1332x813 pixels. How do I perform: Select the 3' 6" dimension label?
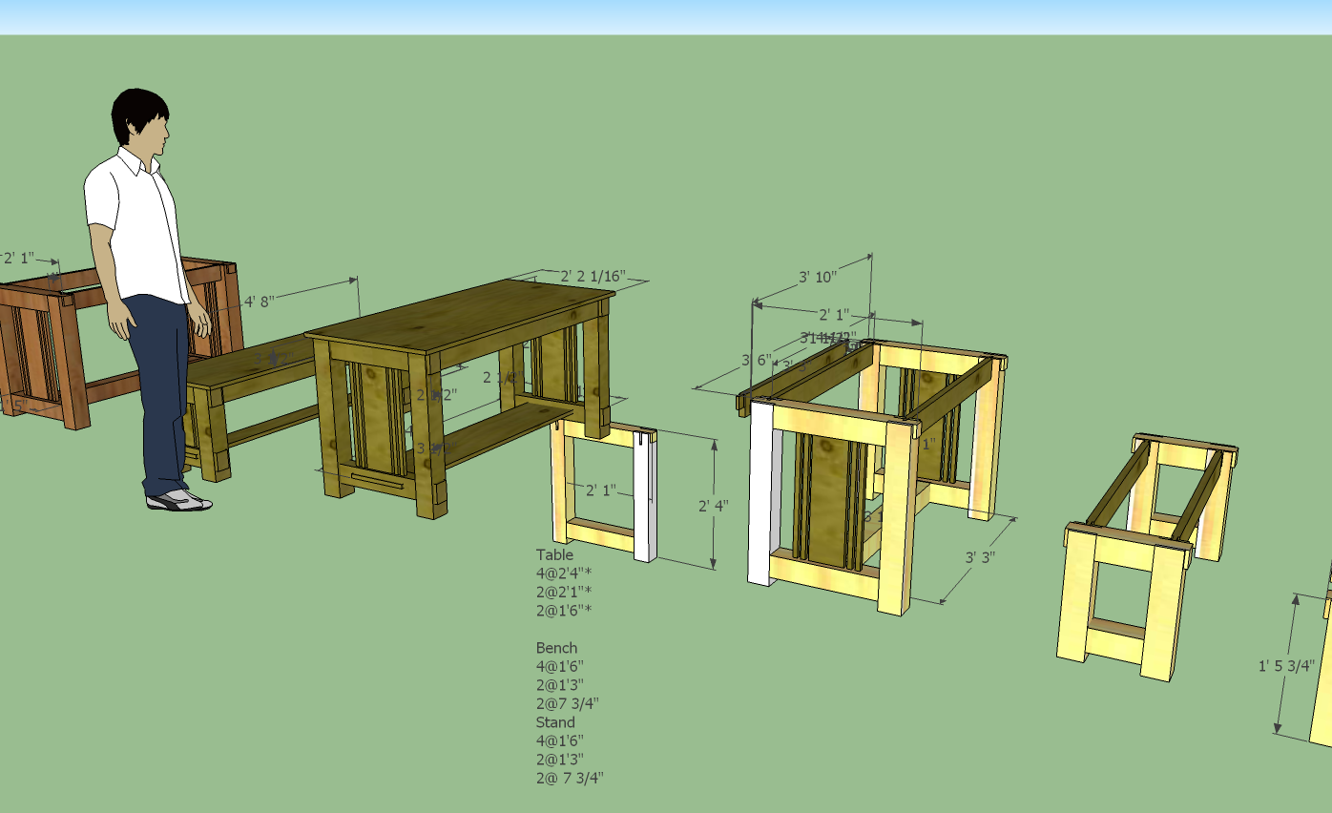pos(756,360)
